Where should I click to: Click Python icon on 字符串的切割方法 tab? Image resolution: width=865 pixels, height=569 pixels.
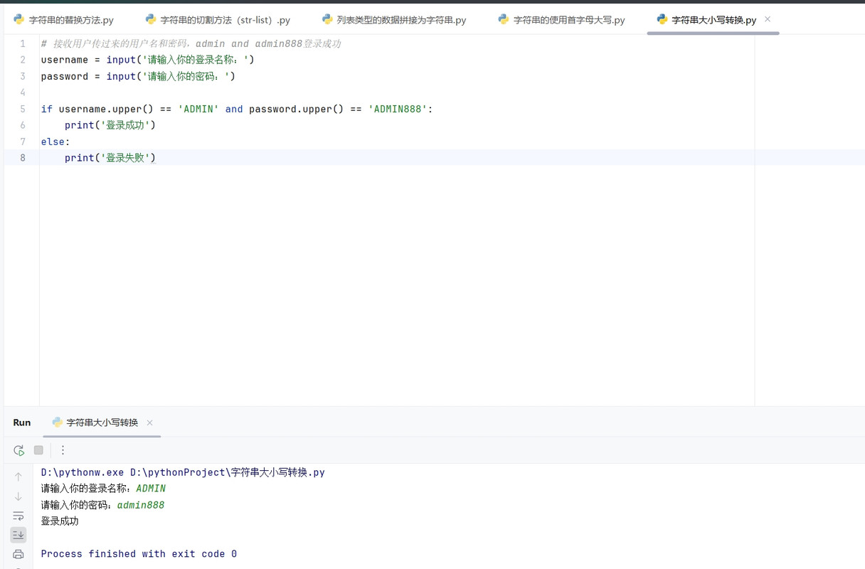click(x=151, y=19)
